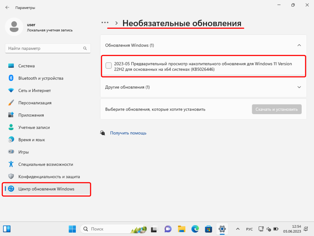Click the Settings gear on the taskbar

pyautogui.click(x=222, y=229)
